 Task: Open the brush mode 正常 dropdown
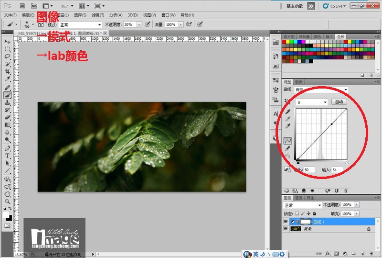[x=80, y=25]
